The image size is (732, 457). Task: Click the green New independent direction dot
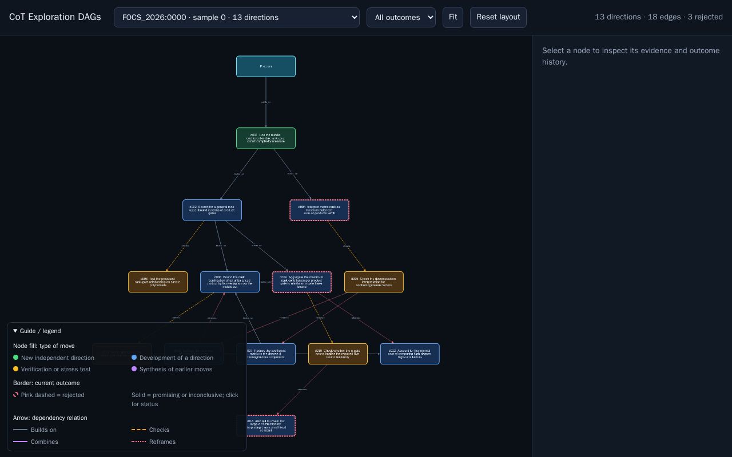coord(16,358)
